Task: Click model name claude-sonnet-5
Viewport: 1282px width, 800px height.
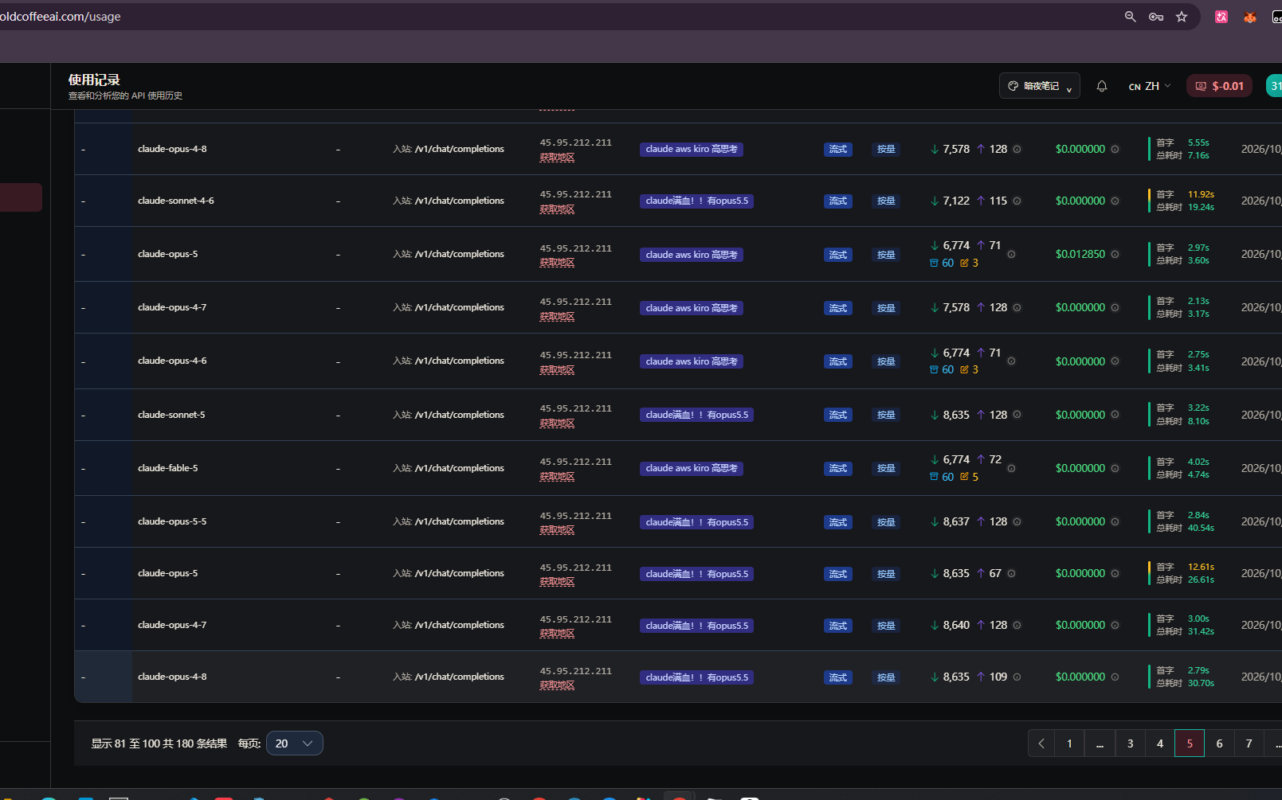Action: [171, 415]
